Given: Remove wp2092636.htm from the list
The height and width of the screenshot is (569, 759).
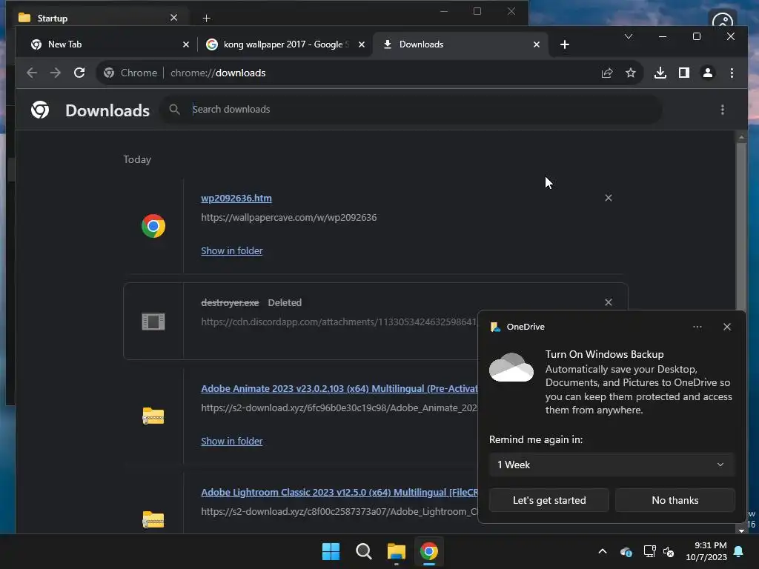Looking at the screenshot, I should tap(609, 198).
